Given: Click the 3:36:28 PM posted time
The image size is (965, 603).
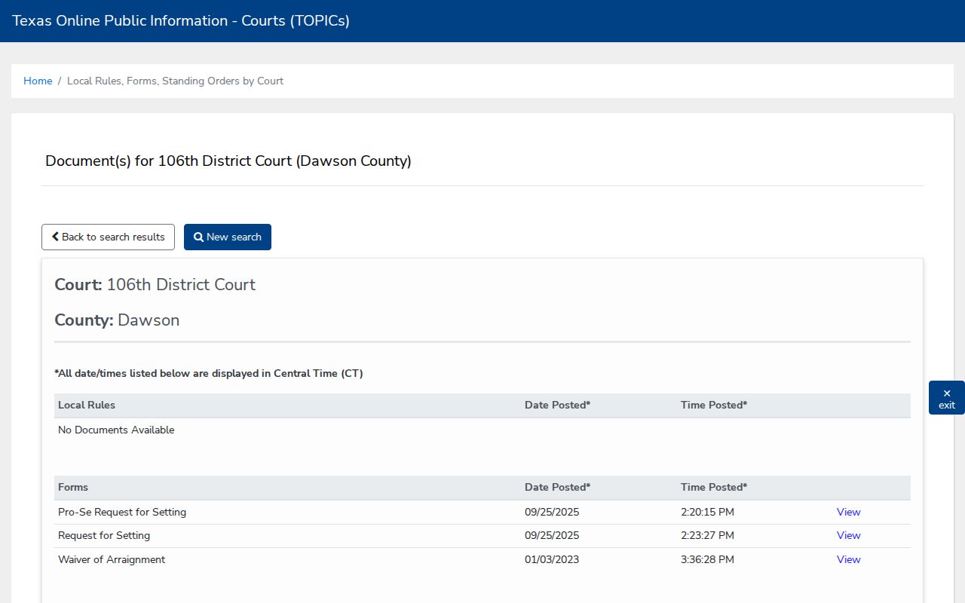Looking at the screenshot, I should (x=707, y=559).
